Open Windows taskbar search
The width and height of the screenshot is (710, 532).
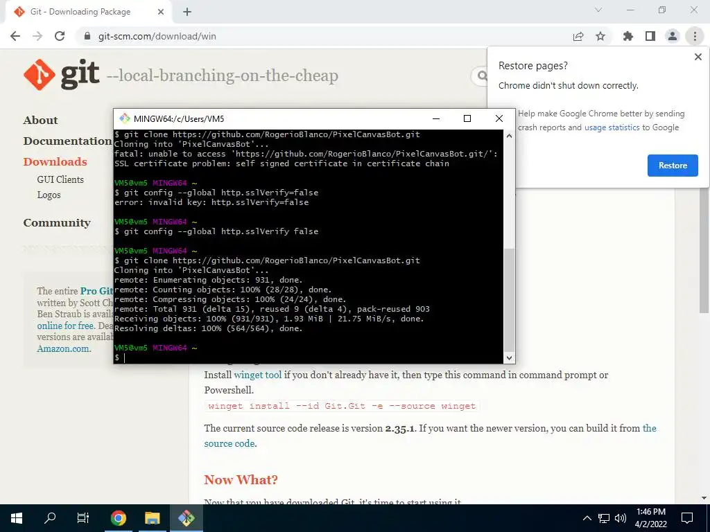coord(50,518)
